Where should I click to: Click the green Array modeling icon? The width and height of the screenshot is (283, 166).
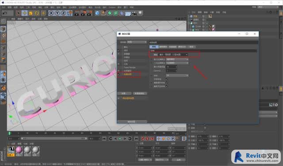coord(116,13)
